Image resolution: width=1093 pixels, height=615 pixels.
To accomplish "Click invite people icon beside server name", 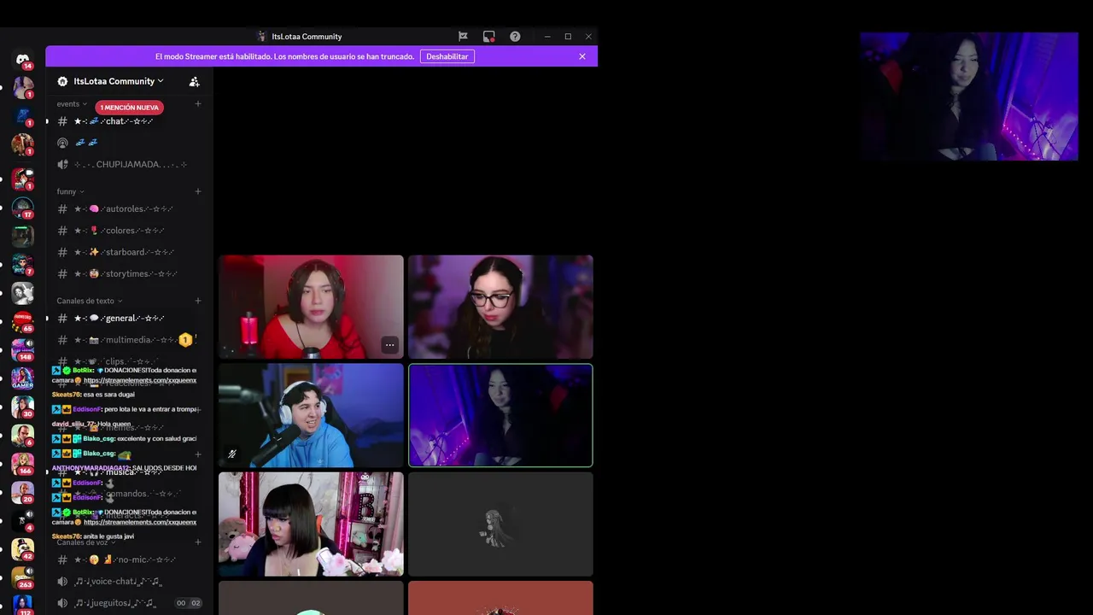I will [x=194, y=81].
